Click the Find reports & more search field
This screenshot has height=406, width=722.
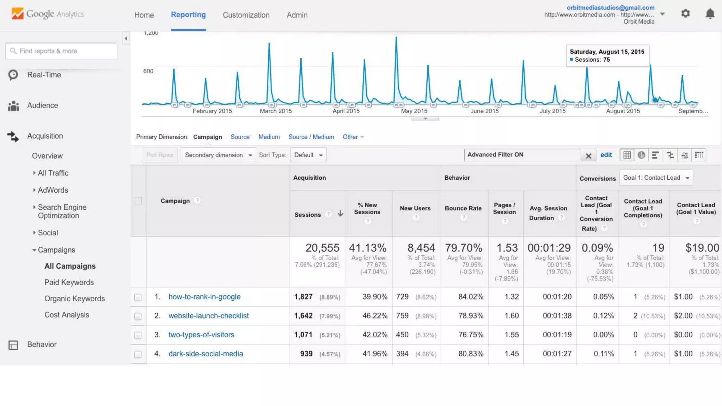click(x=61, y=51)
